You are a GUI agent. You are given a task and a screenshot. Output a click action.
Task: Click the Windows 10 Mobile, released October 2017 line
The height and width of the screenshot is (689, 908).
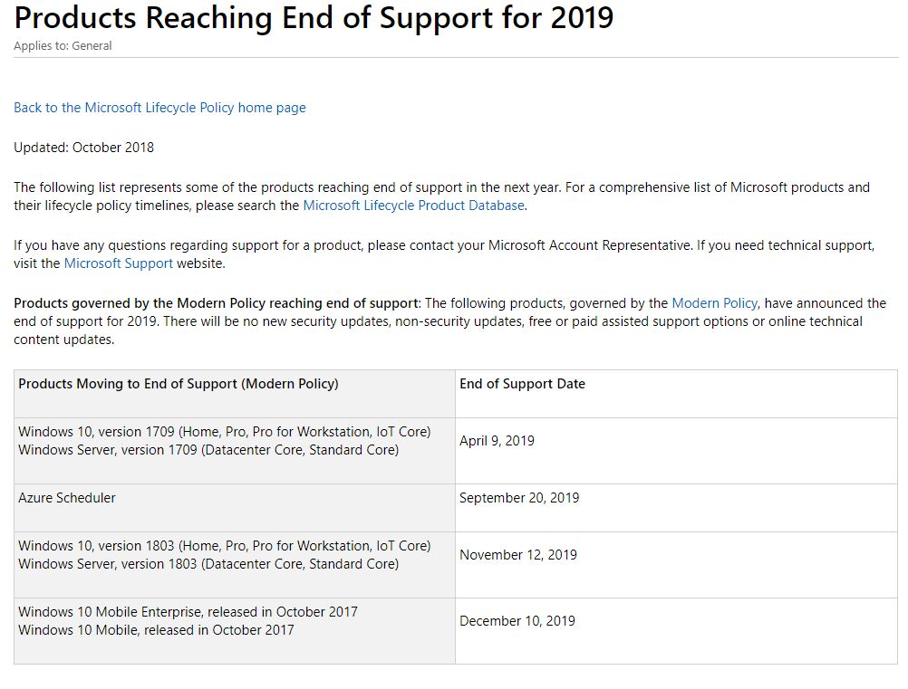point(157,629)
